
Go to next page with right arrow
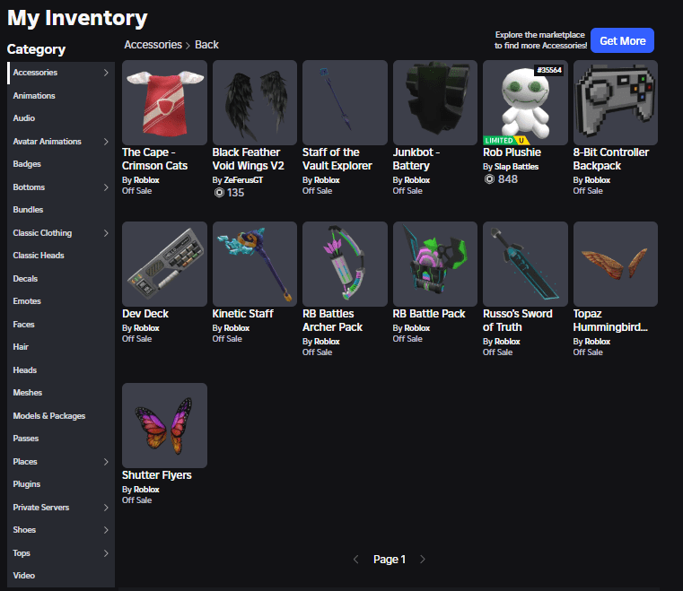tap(423, 560)
